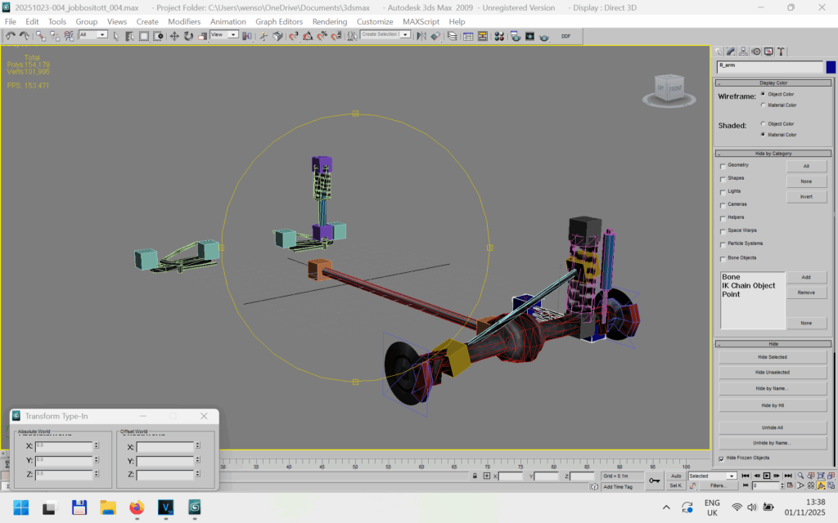Open the Modify panel tab

pos(731,51)
